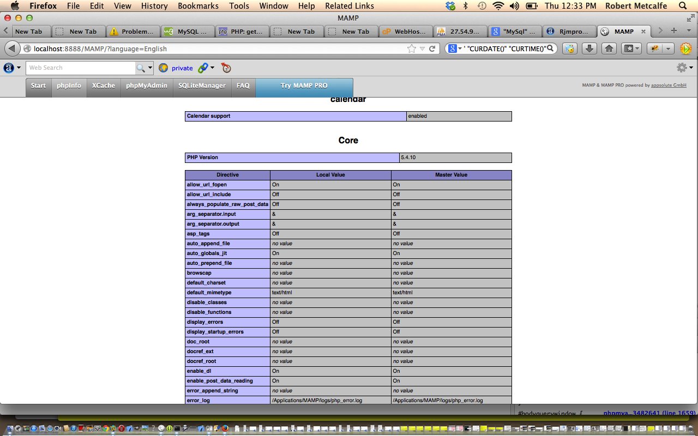Image resolution: width=698 pixels, height=436 pixels.
Task: Click the Try MAMP PRO button
Action: 304,88
